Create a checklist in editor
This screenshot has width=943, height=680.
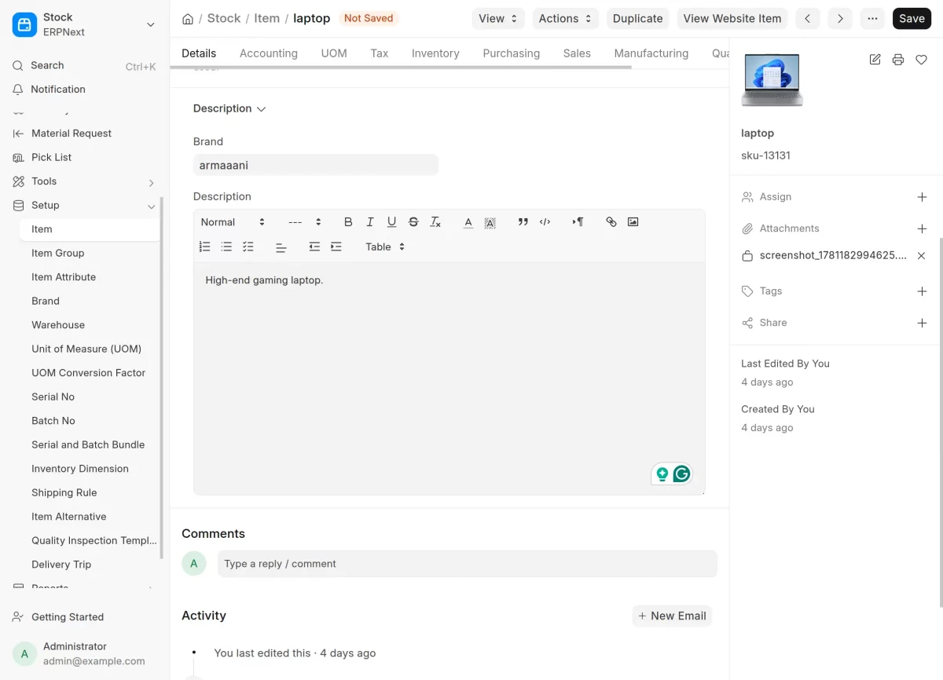click(248, 247)
